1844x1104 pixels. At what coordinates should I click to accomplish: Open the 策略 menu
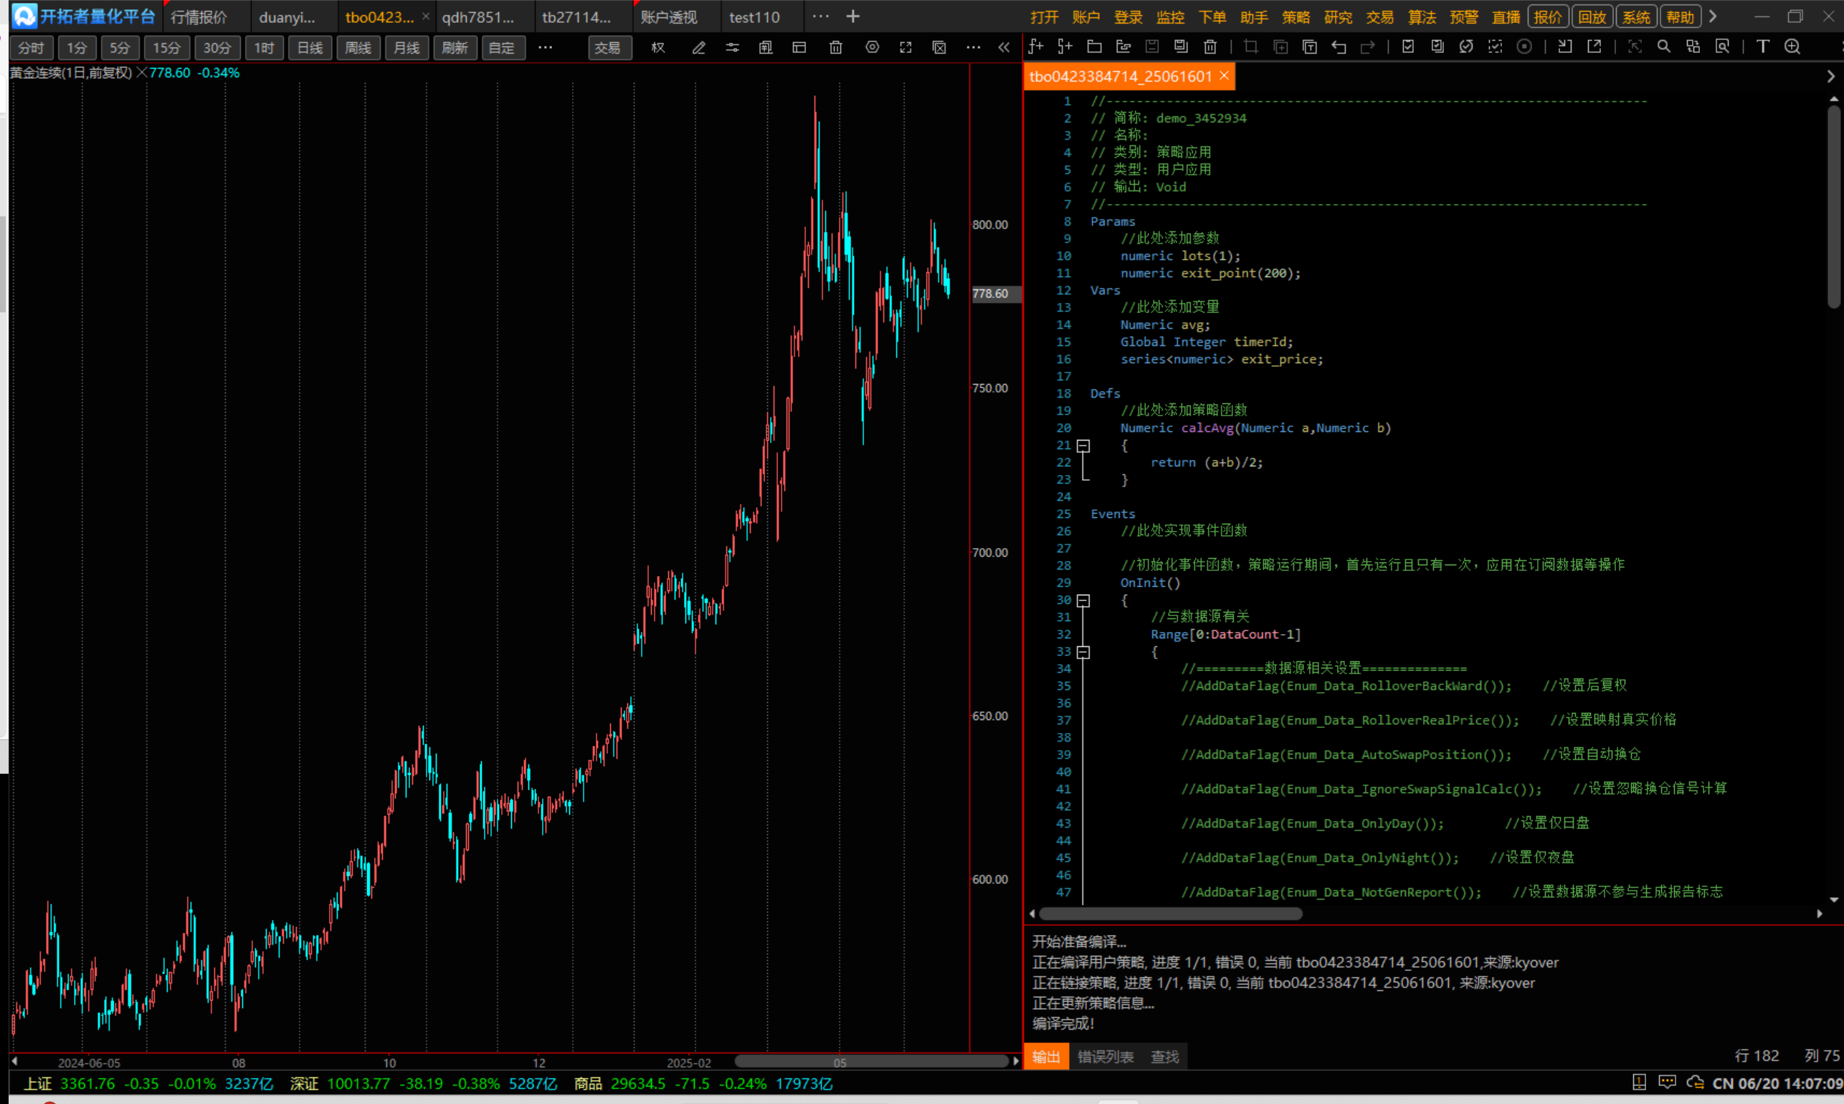coord(1296,16)
